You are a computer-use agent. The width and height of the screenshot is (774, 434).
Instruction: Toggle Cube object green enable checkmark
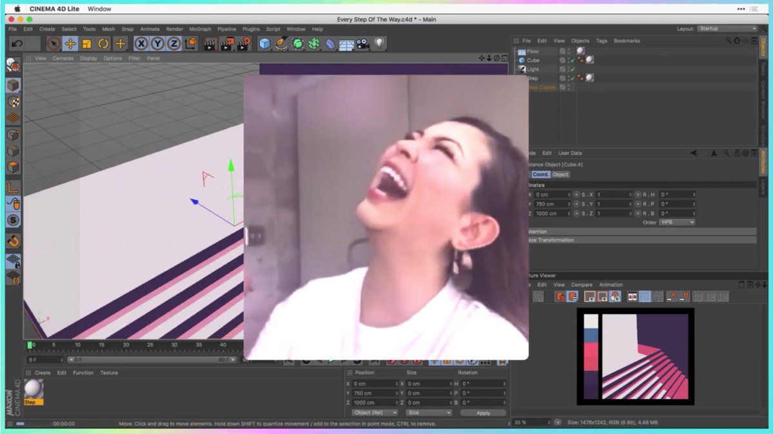pyautogui.click(x=572, y=61)
